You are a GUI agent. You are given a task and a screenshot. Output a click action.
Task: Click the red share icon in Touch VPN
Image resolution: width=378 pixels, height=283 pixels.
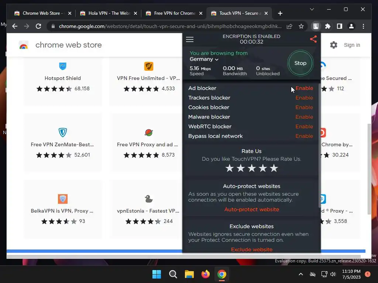pos(313,39)
